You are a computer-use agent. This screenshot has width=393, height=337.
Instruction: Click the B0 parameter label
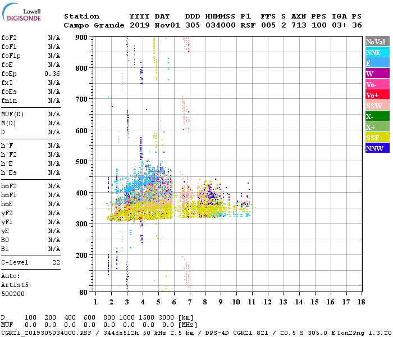(x=5, y=240)
